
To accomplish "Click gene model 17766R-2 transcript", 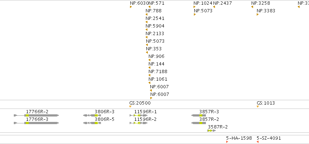I will 36,115.
